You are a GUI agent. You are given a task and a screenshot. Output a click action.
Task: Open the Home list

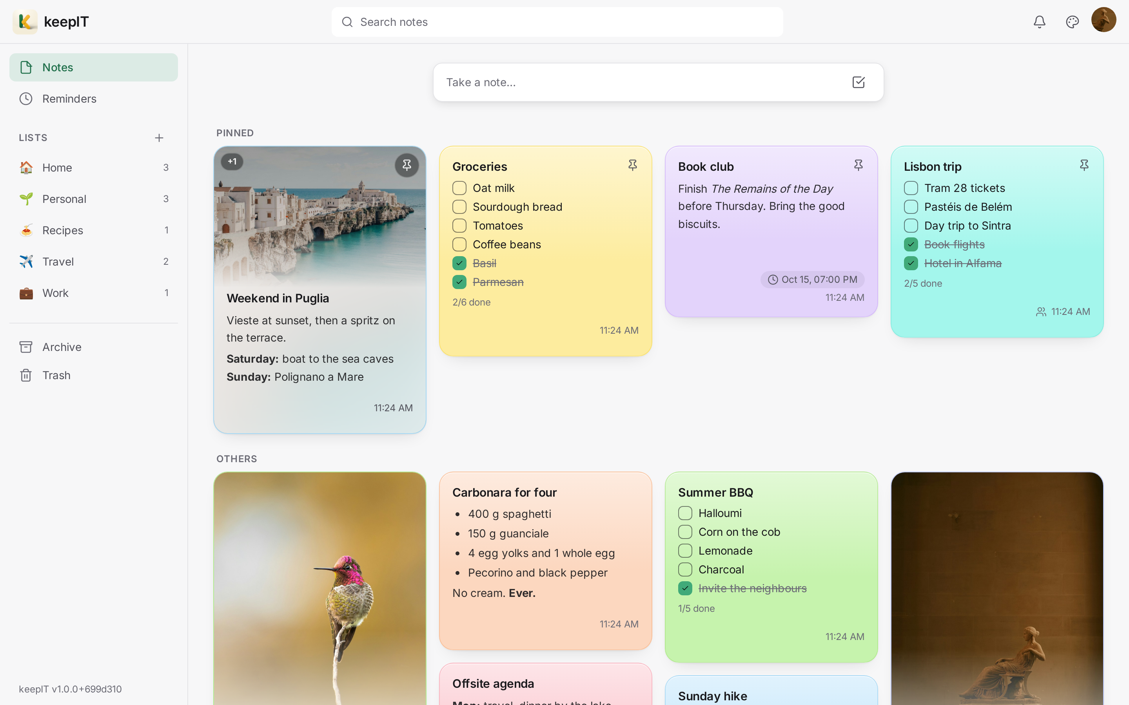pos(93,167)
